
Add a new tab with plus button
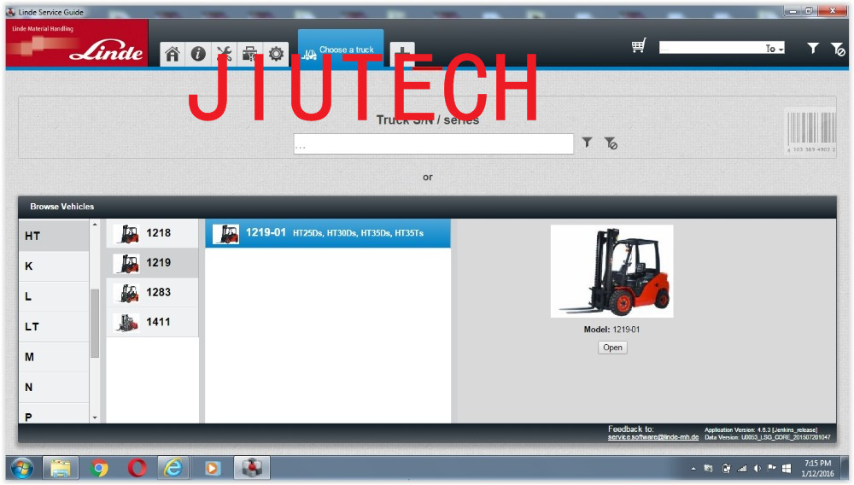402,54
